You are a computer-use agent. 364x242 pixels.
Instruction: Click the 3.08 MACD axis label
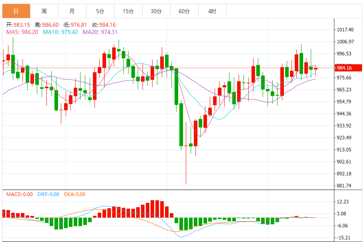342,214
